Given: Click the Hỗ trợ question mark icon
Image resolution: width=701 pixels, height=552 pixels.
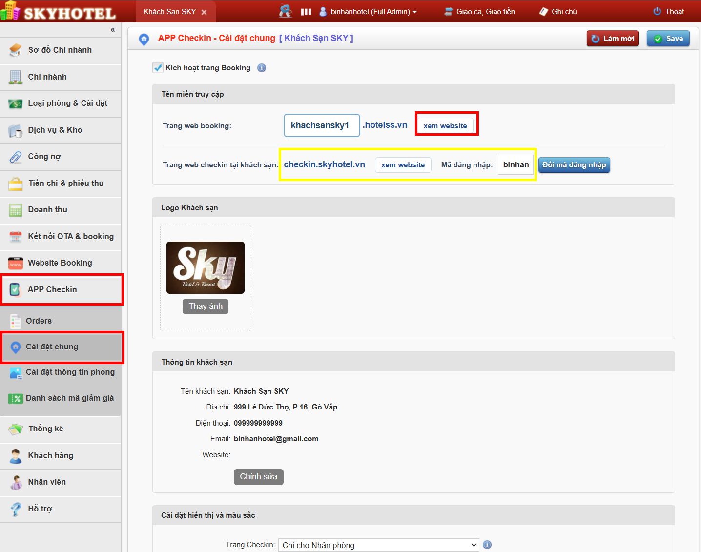Looking at the screenshot, I should click(16, 509).
